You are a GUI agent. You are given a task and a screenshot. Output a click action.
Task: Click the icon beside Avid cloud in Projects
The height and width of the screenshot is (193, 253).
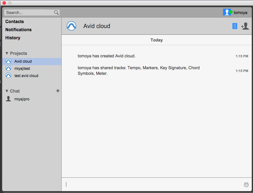(8, 61)
